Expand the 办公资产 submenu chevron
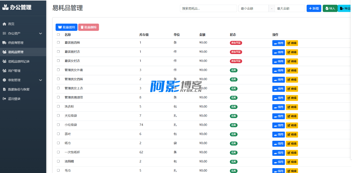The height and width of the screenshot is (173, 352). (41, 33)
